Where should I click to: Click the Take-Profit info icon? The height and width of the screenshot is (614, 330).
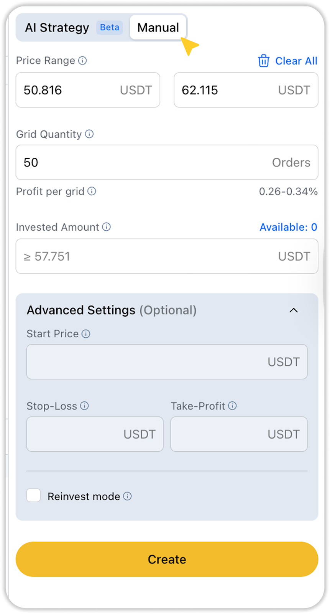232,406
